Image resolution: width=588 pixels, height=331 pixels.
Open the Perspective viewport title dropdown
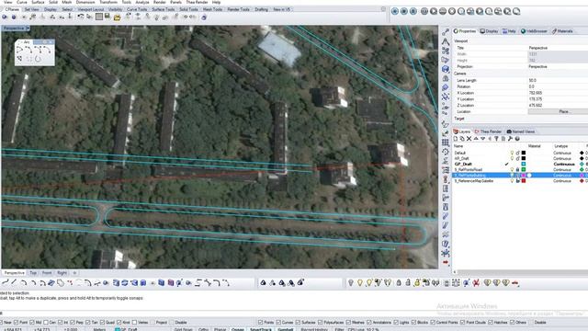(28, 29)
